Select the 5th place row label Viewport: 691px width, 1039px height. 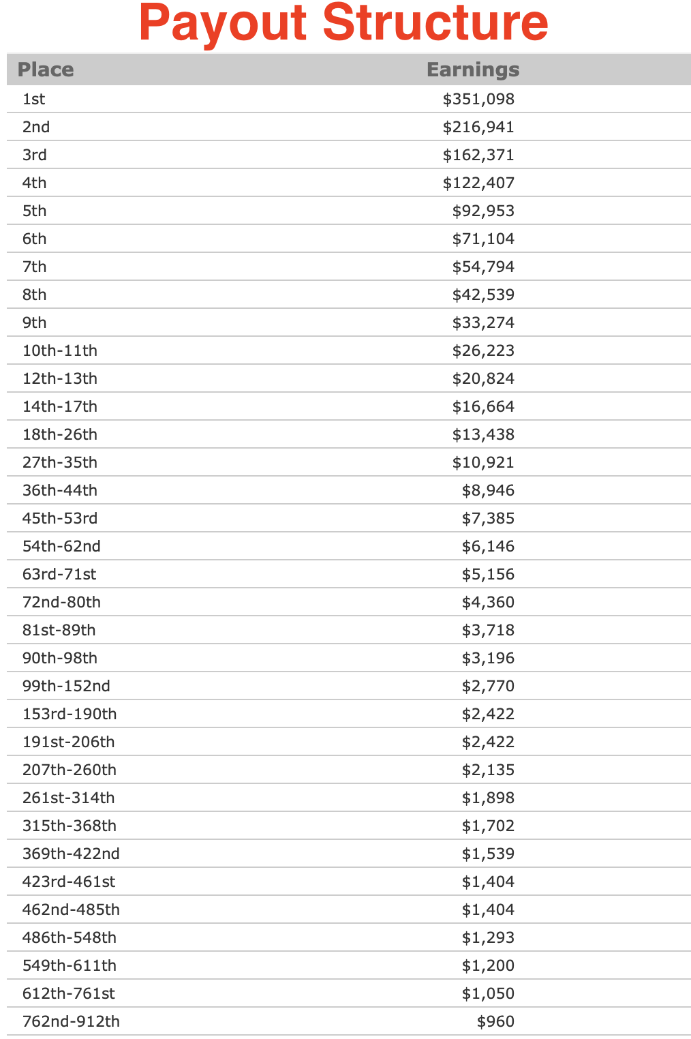(35, 211)
